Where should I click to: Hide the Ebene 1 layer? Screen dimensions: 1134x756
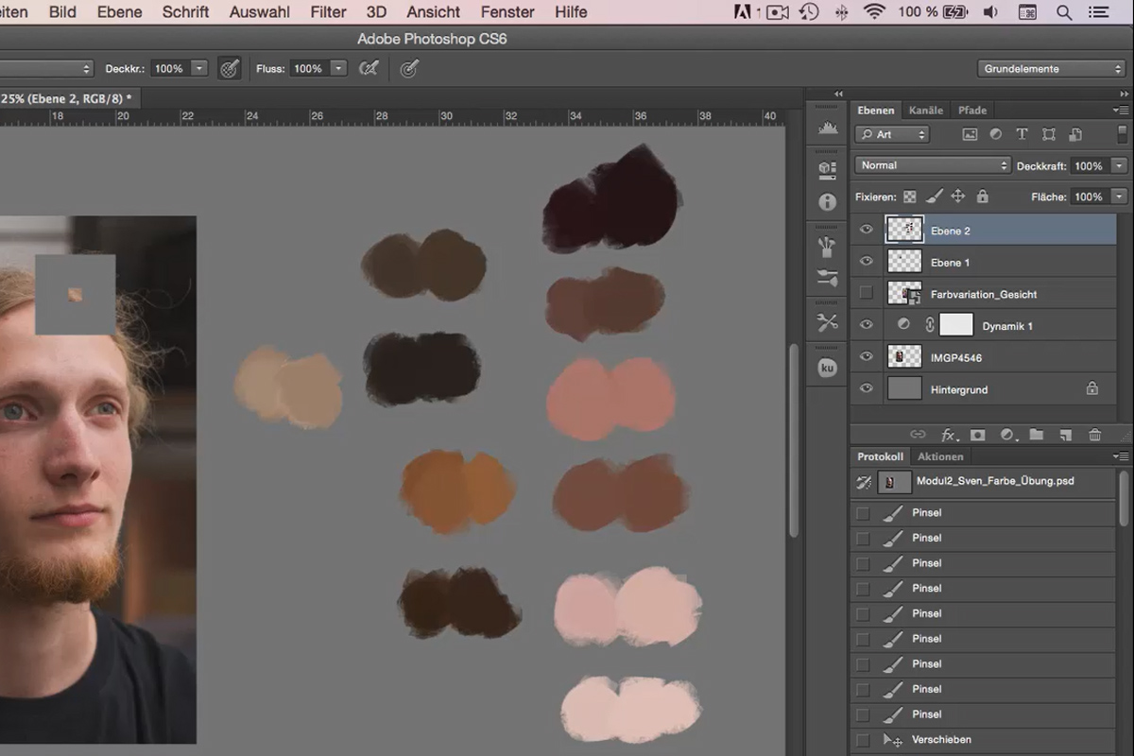(867, 262)
